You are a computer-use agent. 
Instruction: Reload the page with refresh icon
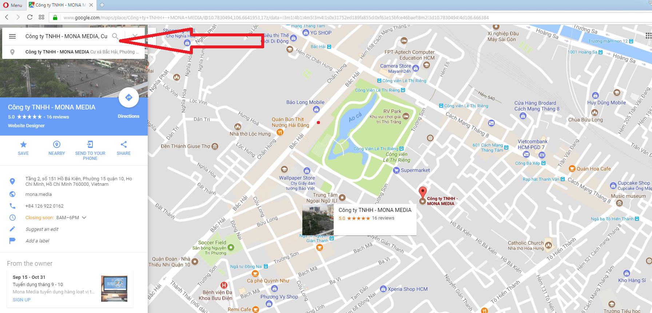click(x=30, y=17)
